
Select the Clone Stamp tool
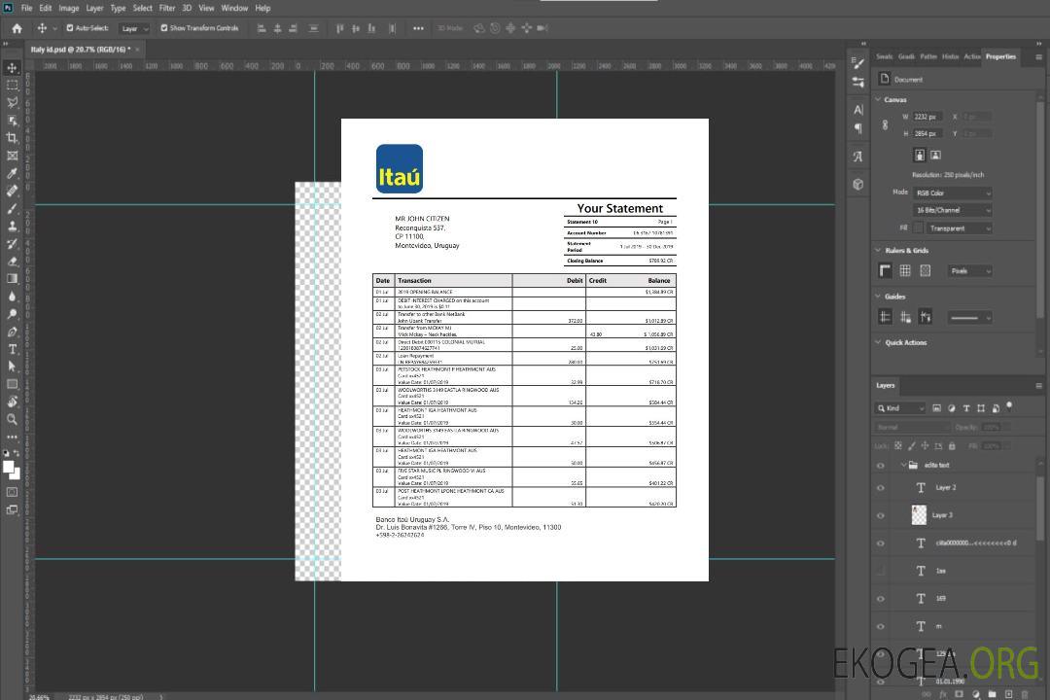pos(12,226)
